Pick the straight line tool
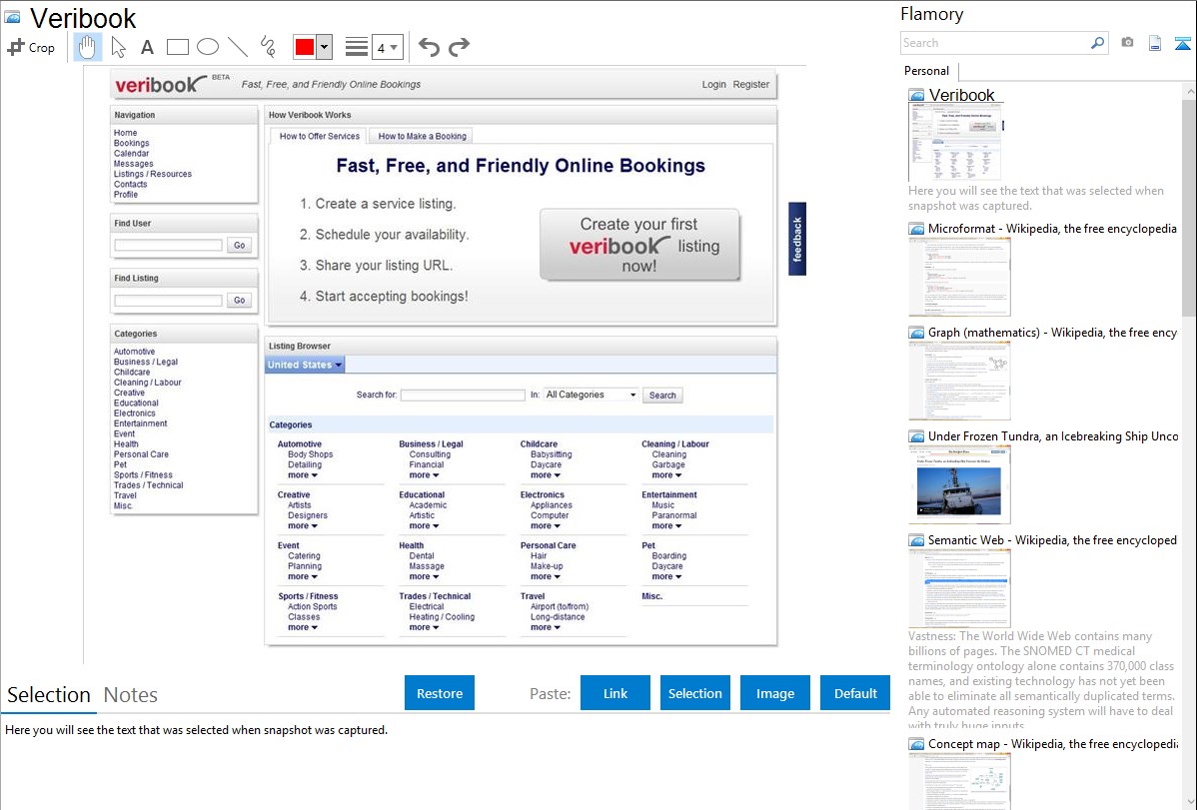1197x810 pixels. pos(238,47)
